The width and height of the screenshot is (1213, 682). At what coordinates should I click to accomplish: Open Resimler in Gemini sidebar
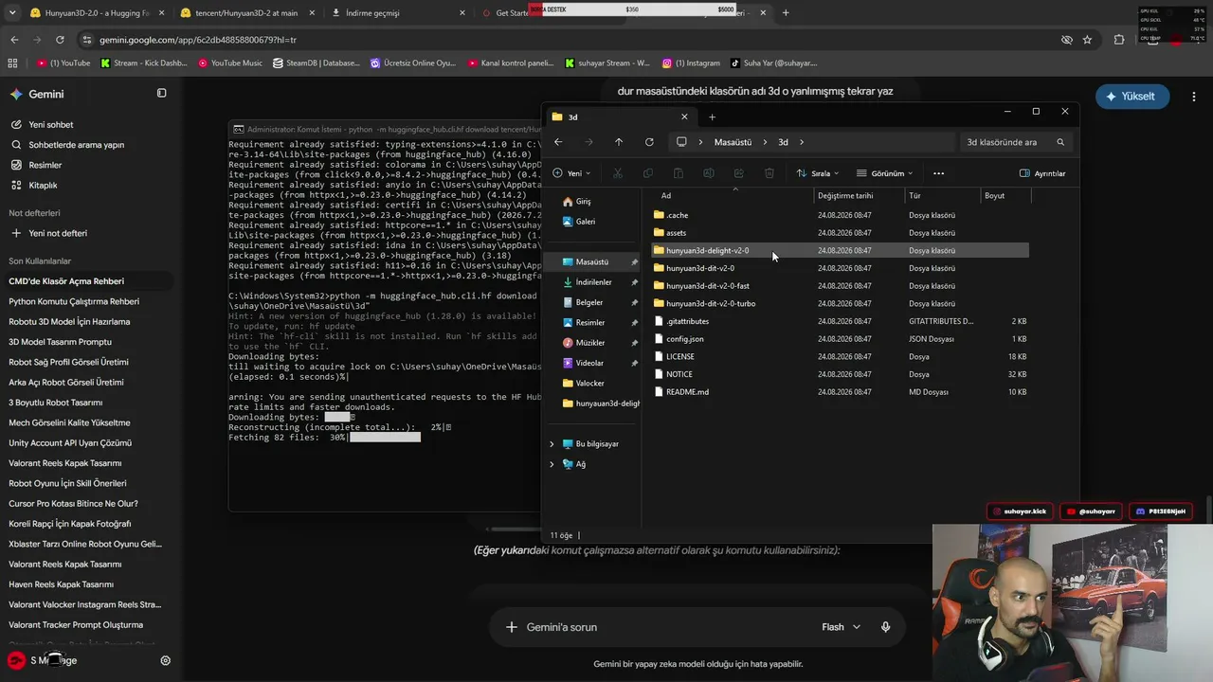pyautogui.click(x=36, y=165)
